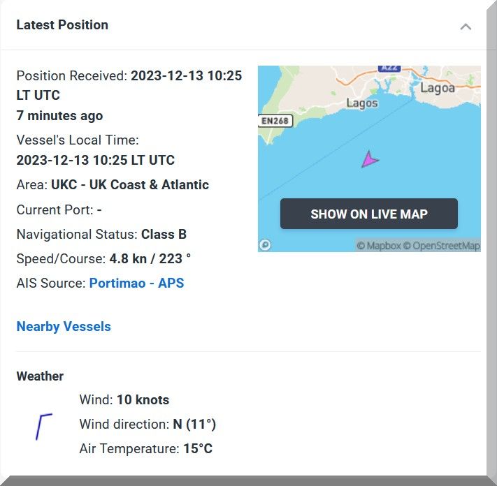Click the Class B navigational status text

(164, 235)
